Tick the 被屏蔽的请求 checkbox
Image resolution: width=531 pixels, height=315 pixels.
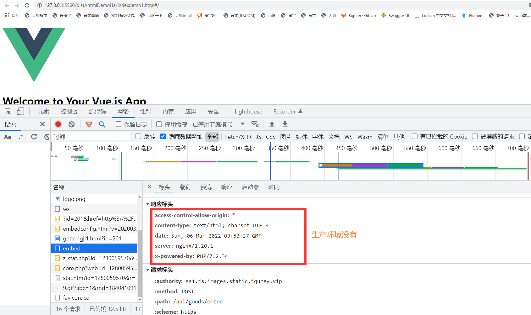(475, 136)
